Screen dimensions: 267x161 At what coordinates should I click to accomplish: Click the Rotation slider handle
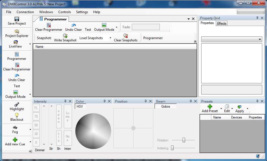tap(184, 140)
